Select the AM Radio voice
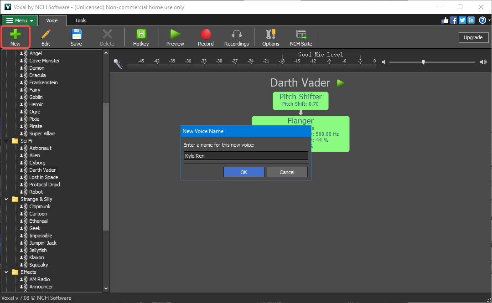 [40, 279]
